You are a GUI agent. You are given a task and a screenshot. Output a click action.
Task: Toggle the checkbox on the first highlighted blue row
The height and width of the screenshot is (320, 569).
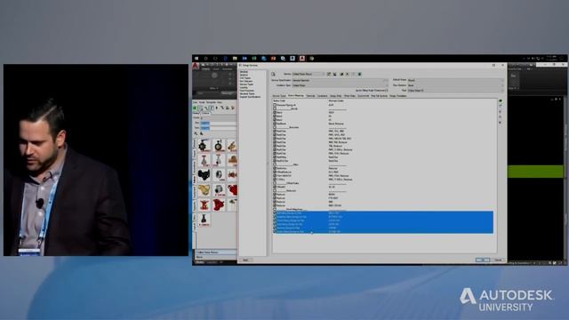click(x=275, y=213)
